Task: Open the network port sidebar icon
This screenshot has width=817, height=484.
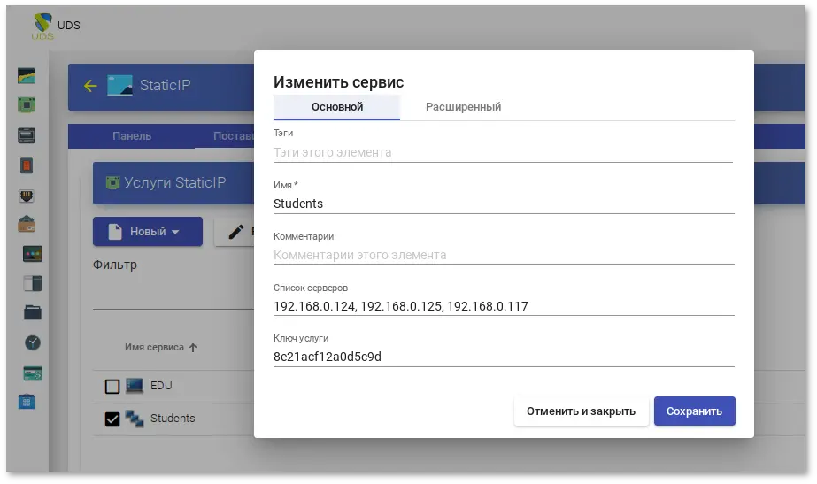Action: [27, 196]
